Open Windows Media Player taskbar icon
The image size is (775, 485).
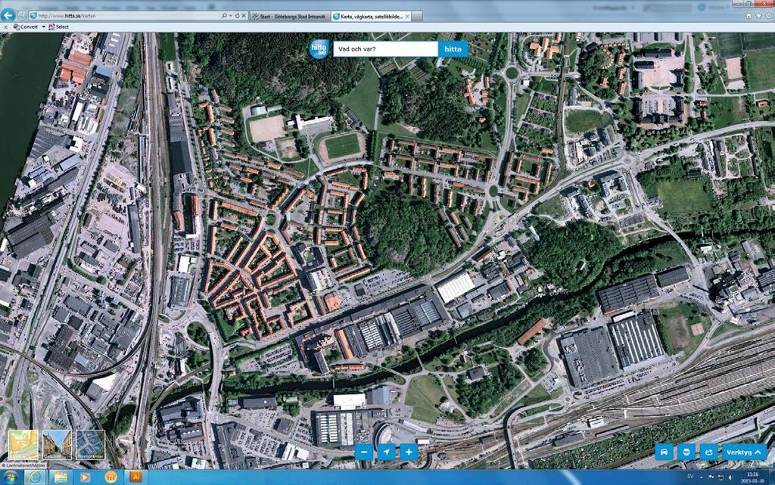point(86,477)
